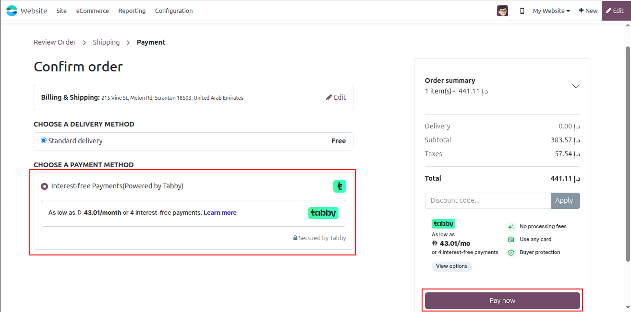Screen dimensions: 631x312
Task: Click the Odoo Website logo icon
Action: 12,11
